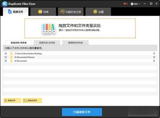Click the binders icon in drop zone

point(49,29)
